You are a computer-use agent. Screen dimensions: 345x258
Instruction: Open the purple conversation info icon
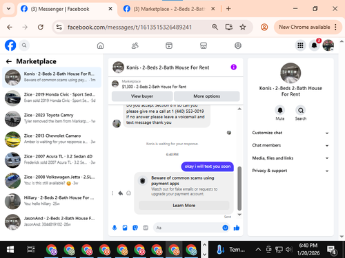pyautogui.click(x=234, y=67)
